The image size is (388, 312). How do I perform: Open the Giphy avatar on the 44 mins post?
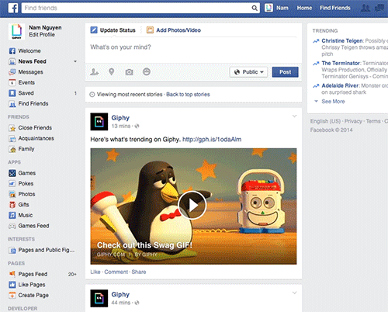(x=99, y=298)
